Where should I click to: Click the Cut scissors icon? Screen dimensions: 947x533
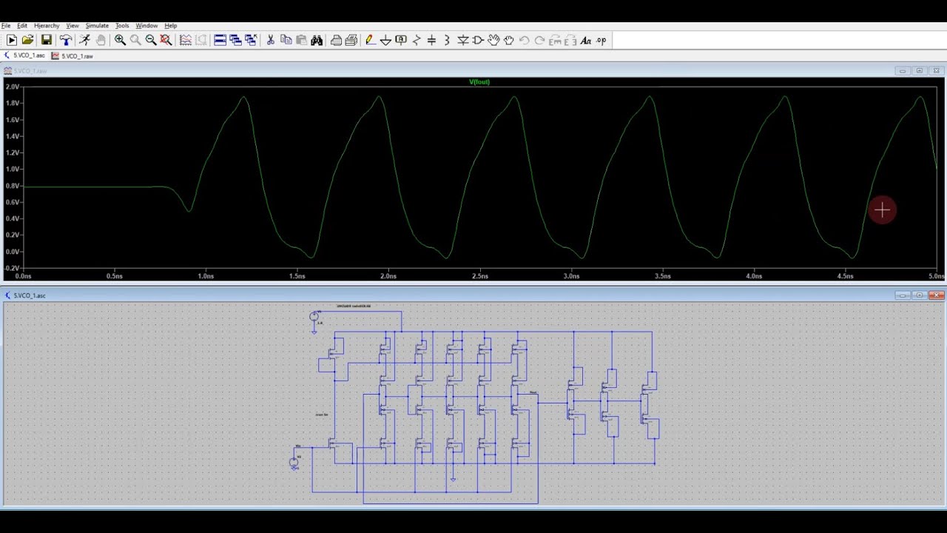270,40
